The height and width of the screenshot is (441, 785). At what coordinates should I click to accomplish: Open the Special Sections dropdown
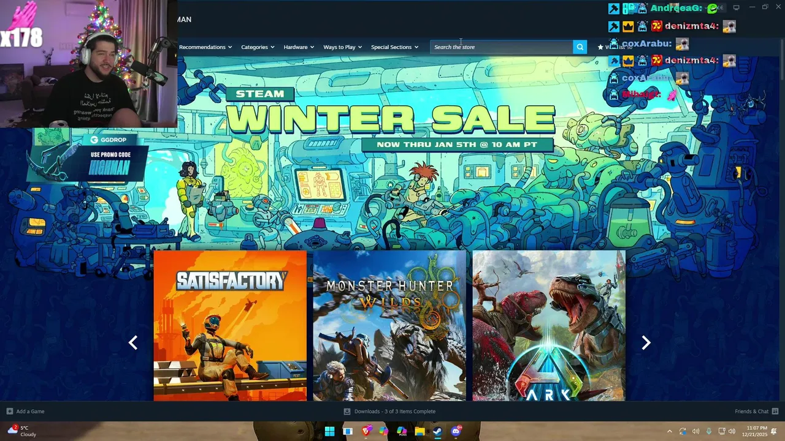(394, 47)
